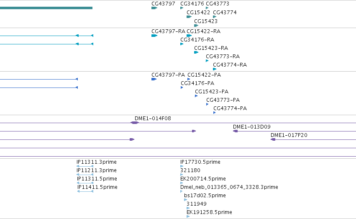Select the CG43797-PA protein label
This screenshot has width=356, height=219.
click(x=168, y=75)
